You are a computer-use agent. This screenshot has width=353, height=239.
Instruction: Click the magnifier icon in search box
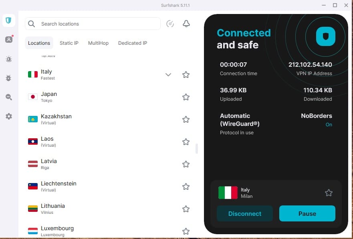[32, 24]
